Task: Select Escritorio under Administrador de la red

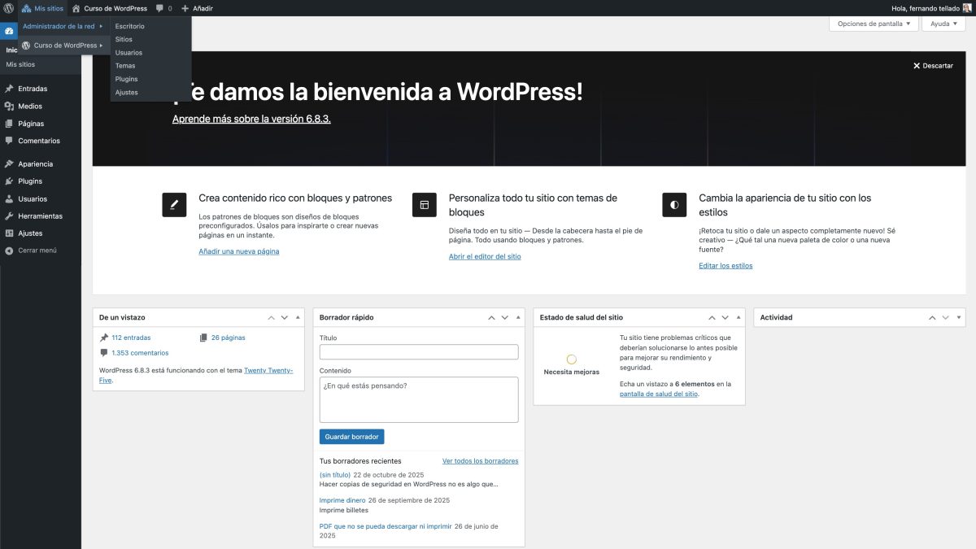Action: click(130, 25)
